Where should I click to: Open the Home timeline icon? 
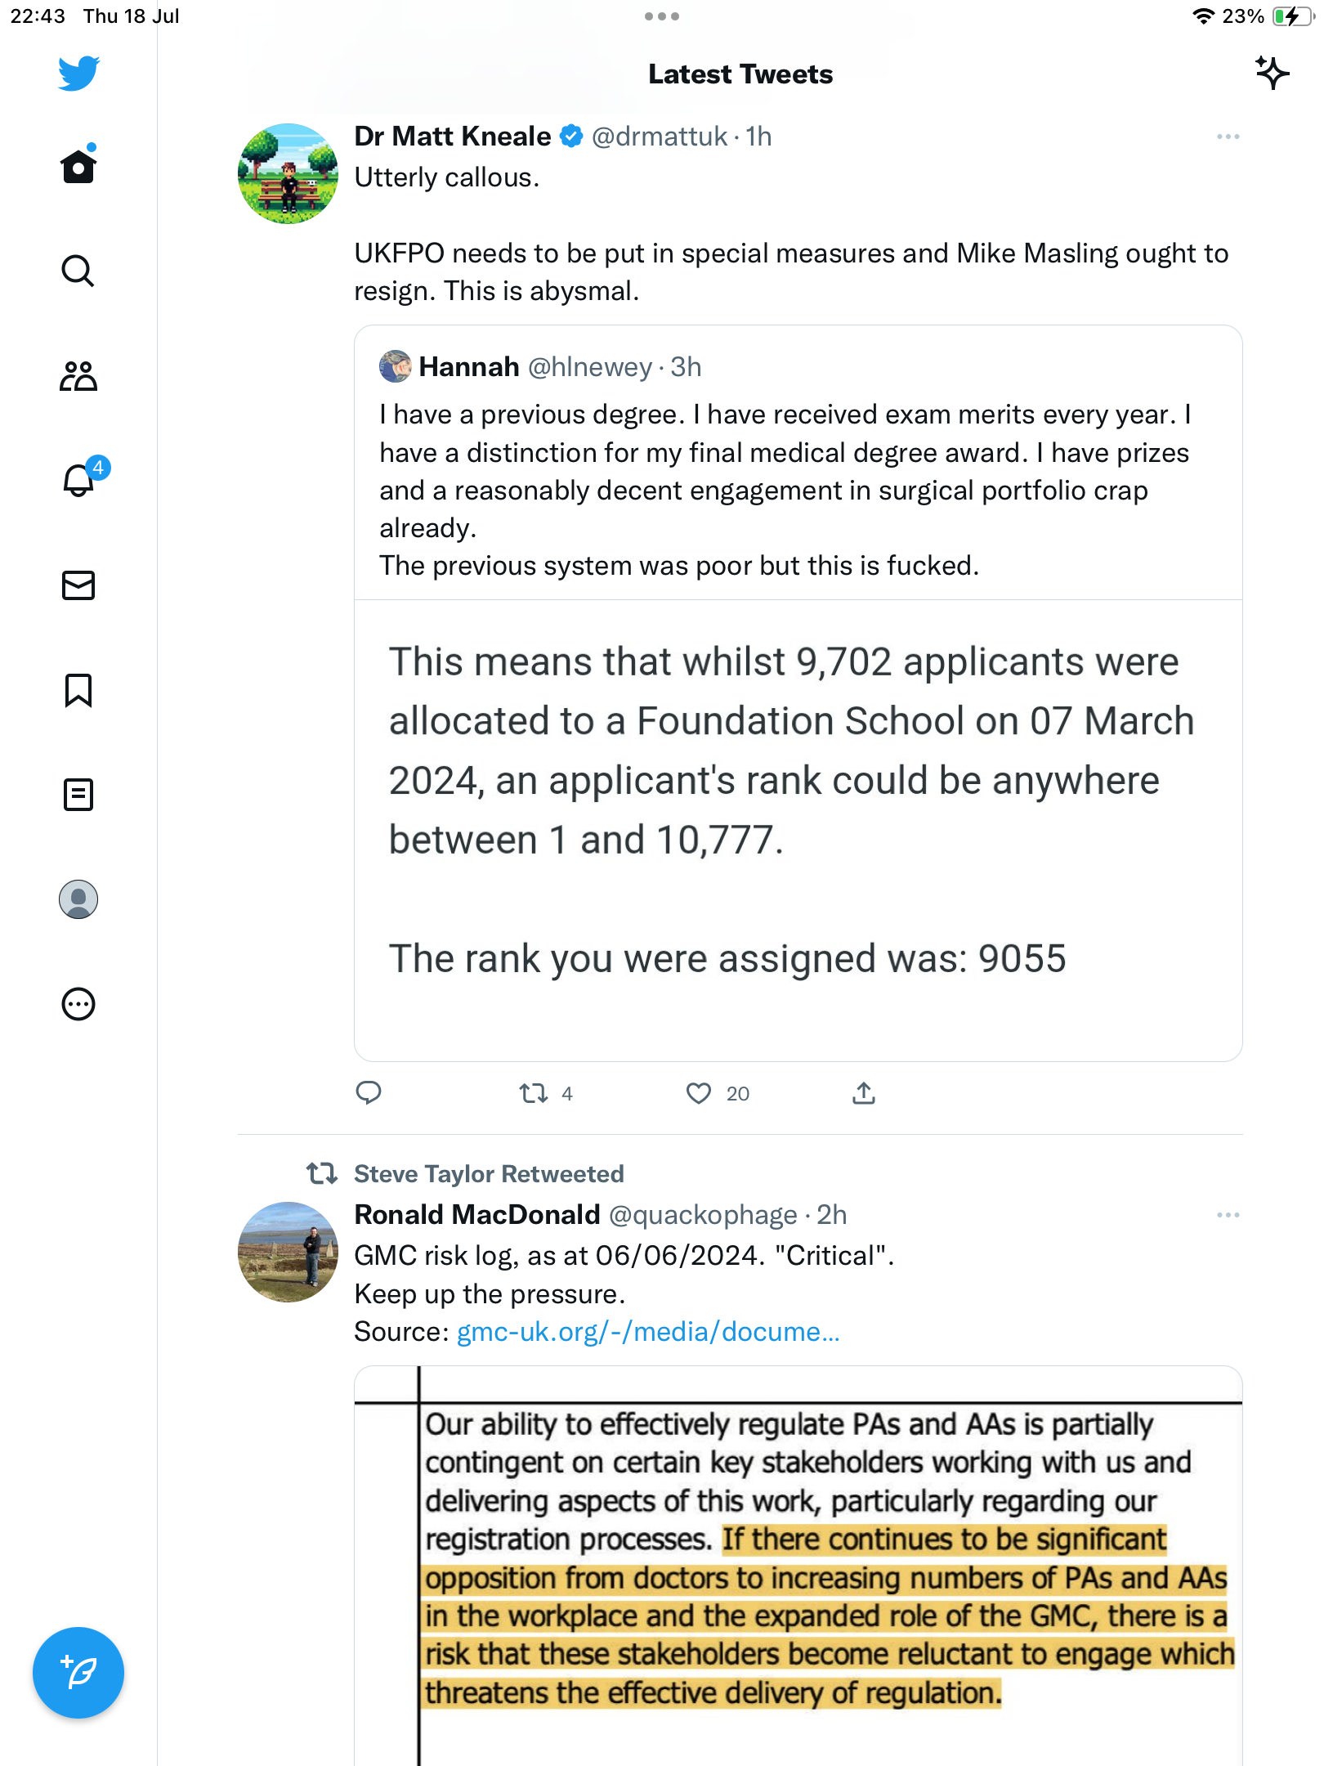[x=78, y=167]
